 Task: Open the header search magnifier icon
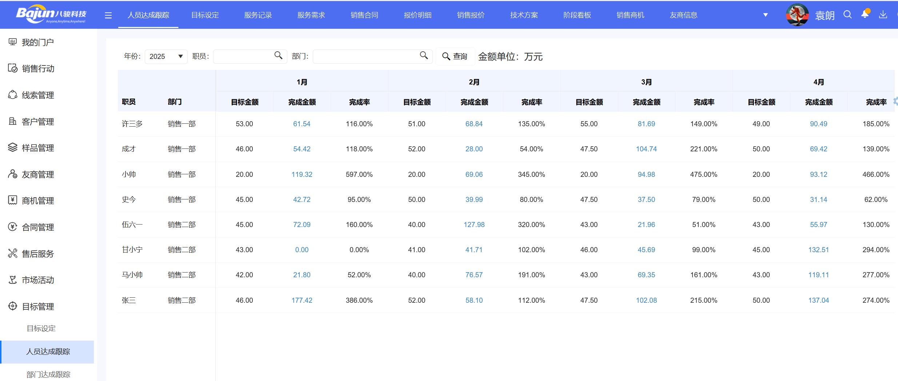pos(847,15)
